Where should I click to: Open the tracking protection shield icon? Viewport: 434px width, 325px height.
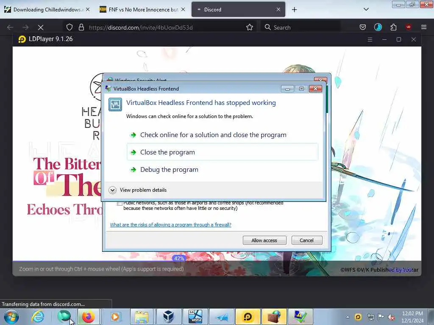pyautogui.click(x=69, y=27)
